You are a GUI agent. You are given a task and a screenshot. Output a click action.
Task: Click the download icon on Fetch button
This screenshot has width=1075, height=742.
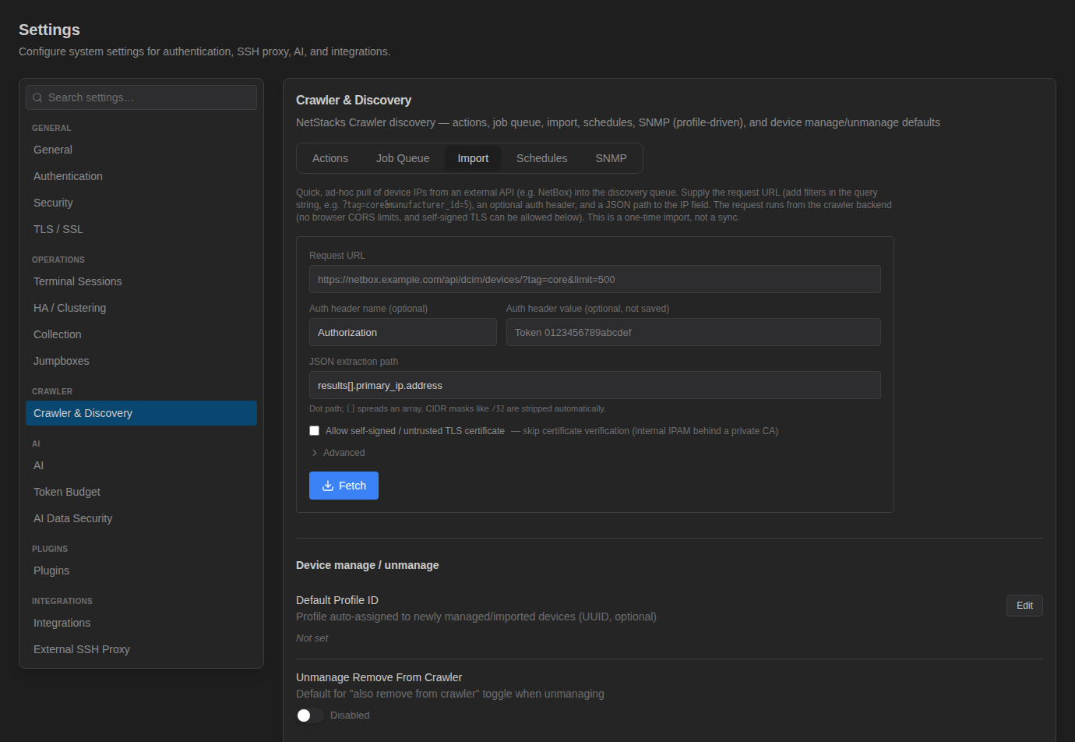[x=328, y=486]
